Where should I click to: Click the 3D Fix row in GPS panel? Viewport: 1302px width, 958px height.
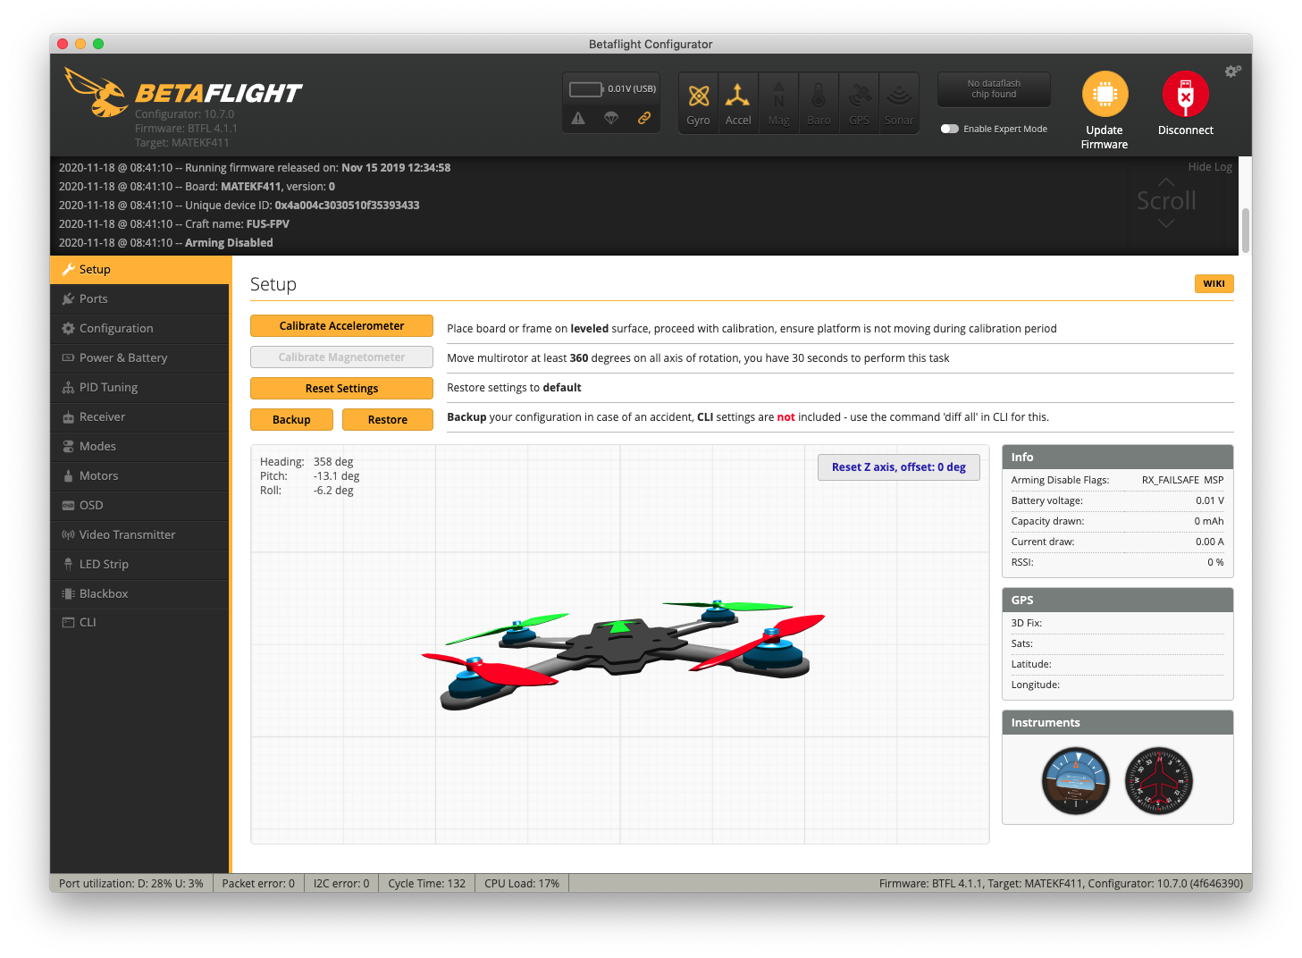tap(1118, 624)
